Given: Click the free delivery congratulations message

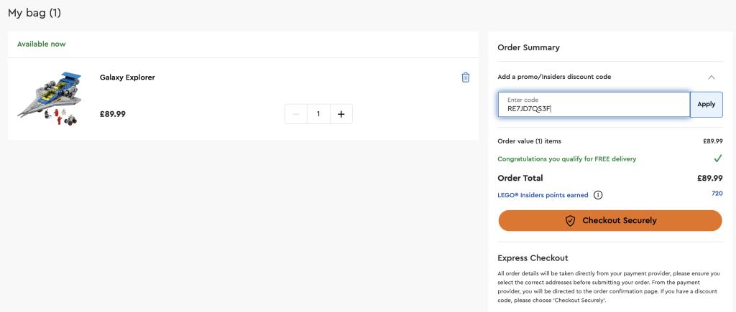Looking at the screenshot, I should 566,159.
